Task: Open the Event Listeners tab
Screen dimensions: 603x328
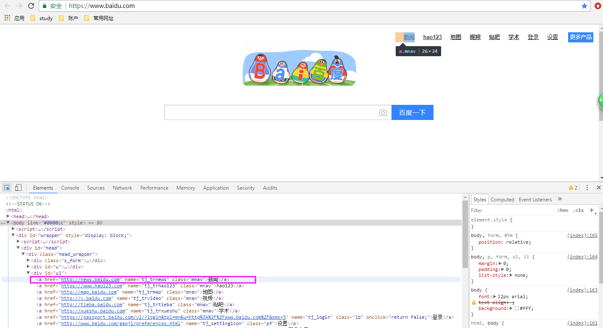Action: (x=535, y=200)
